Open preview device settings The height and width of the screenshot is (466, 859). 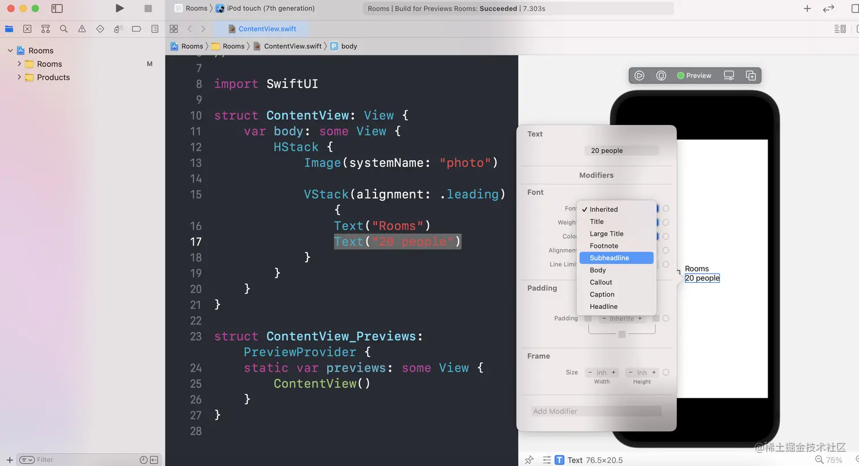point(729,75)
